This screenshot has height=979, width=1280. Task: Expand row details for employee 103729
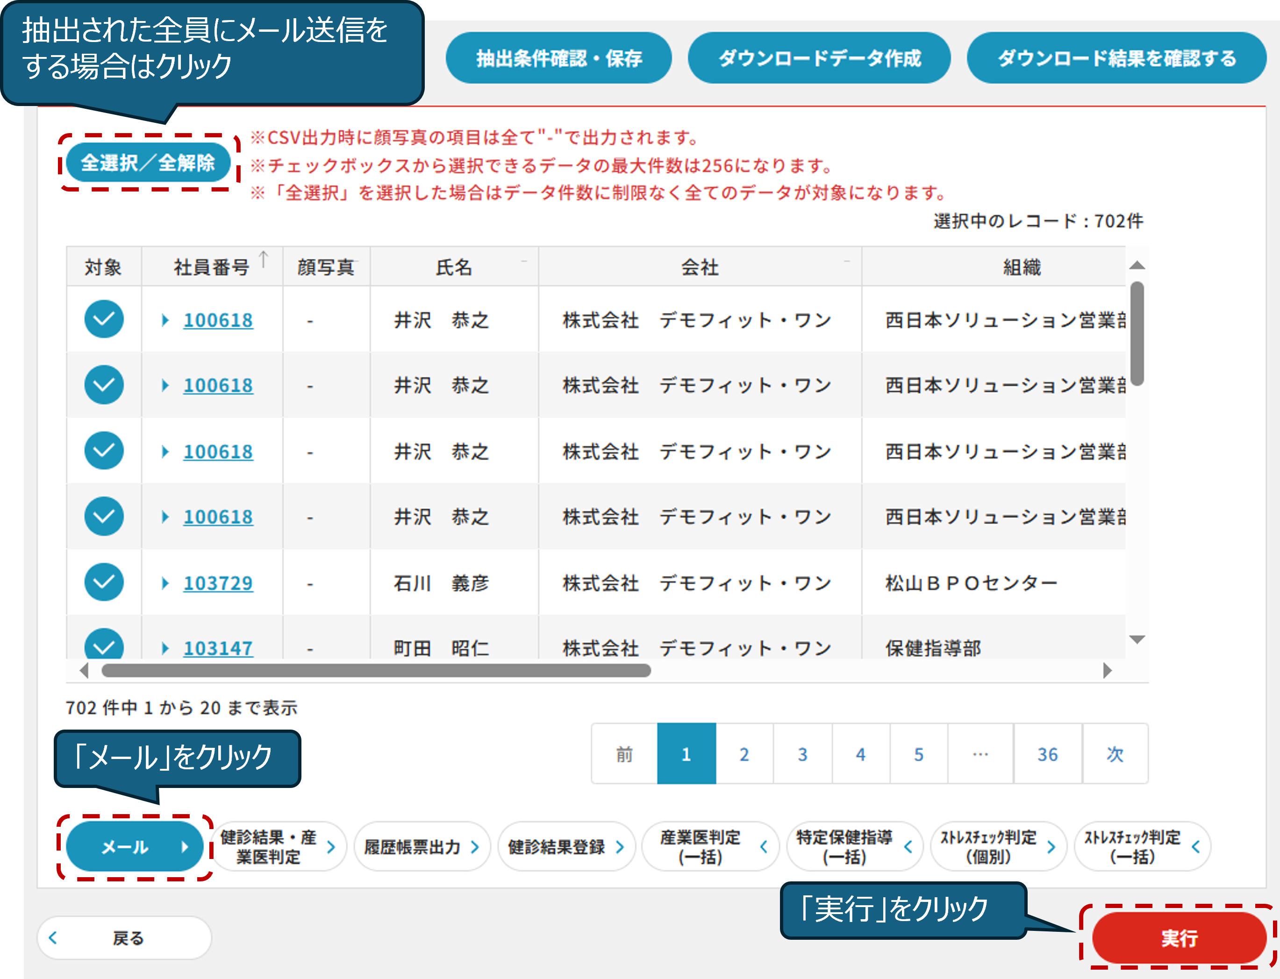click(165, 583)
